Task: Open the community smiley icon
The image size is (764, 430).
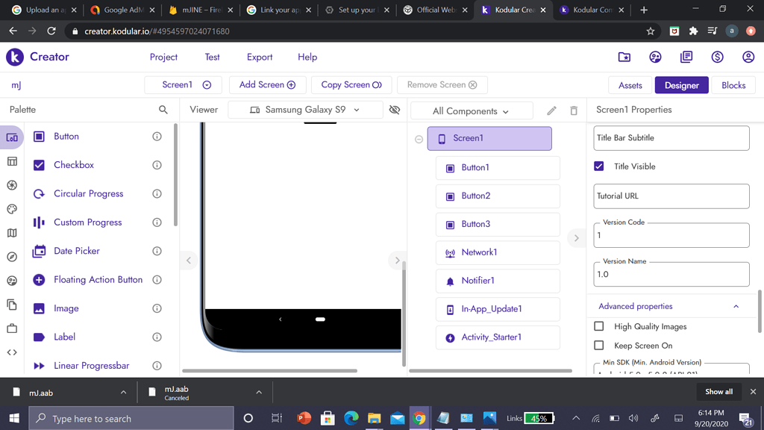Action: [x=655, y=57]
